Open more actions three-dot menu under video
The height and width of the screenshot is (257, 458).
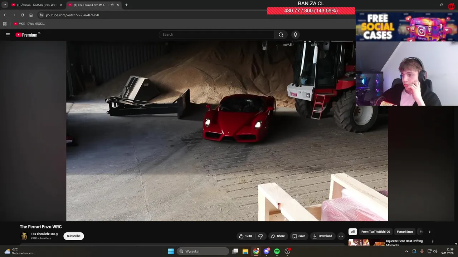coord(341,236)
